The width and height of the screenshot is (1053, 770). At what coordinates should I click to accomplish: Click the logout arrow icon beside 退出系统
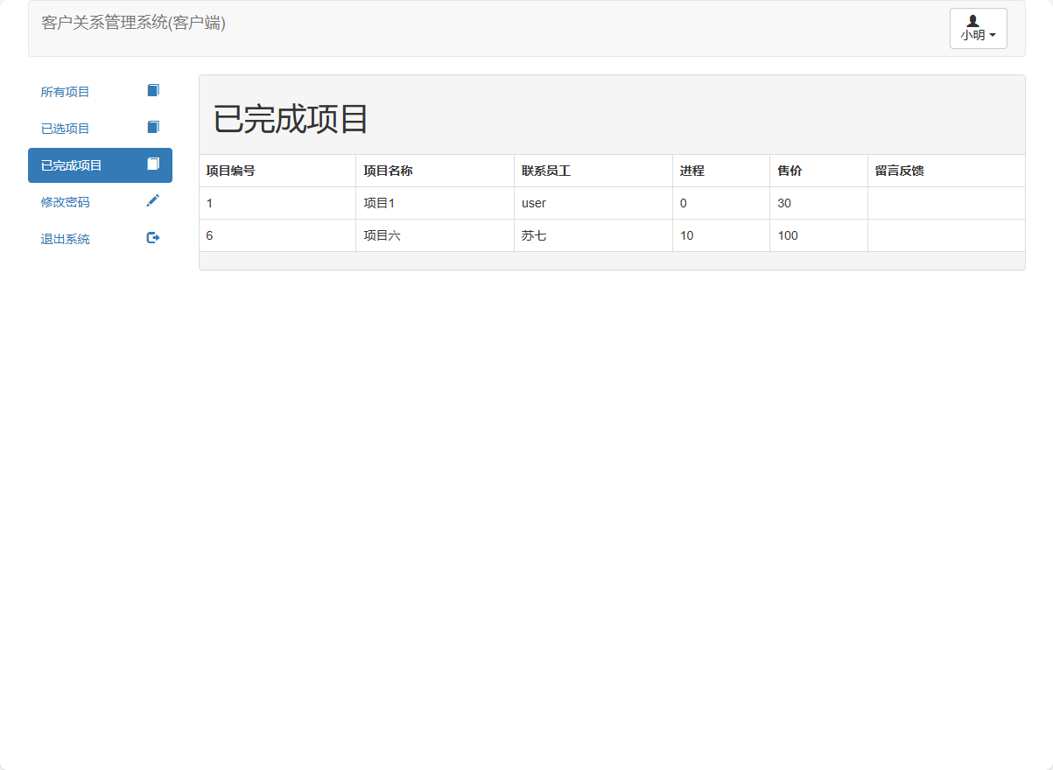click(153, 237)
